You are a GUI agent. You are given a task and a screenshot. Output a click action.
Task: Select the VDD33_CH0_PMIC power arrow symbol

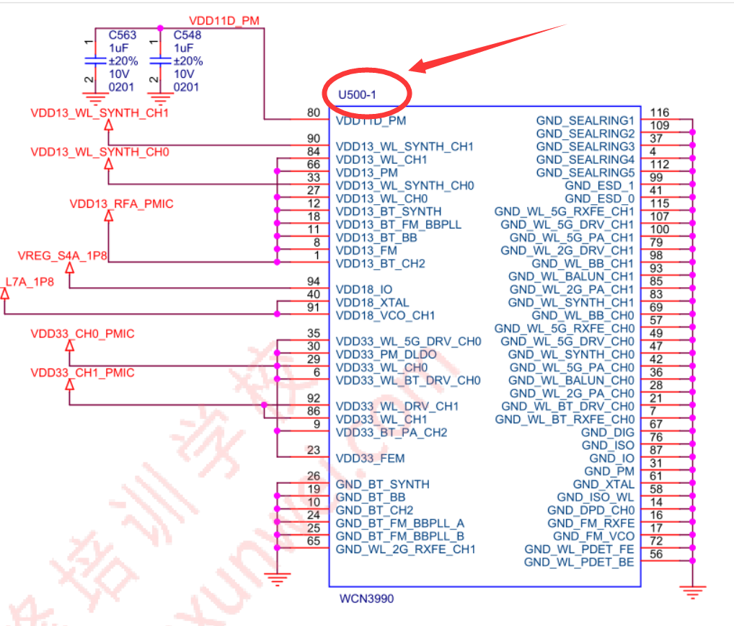(x=70, y=345)
